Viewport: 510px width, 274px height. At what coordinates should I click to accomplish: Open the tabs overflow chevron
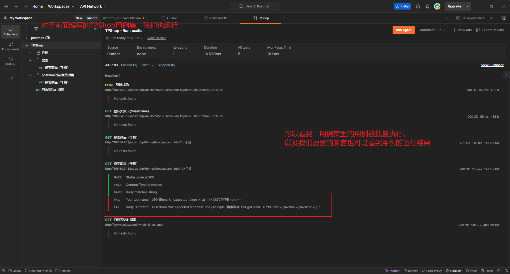point(447,18)
